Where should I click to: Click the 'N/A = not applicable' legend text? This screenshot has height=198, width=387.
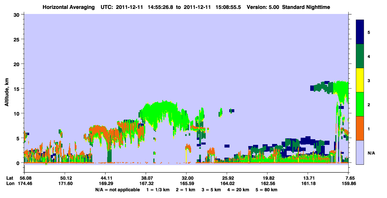click(117, 190)
